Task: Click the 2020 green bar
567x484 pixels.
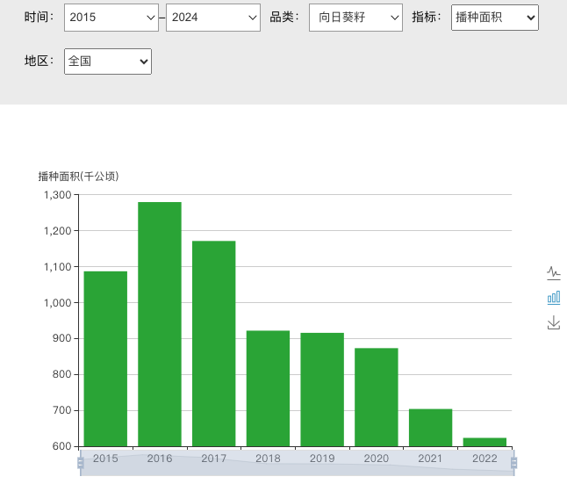Action: (377, 397)
